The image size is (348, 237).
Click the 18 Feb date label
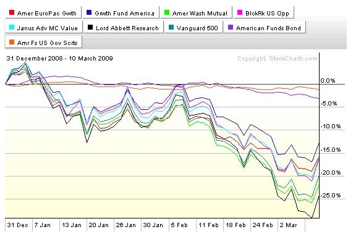click(236, 225)
